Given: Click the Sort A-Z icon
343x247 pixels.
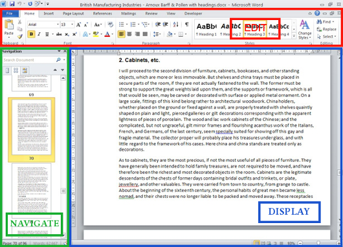Looking at the screenshot, I should point(176,25).
